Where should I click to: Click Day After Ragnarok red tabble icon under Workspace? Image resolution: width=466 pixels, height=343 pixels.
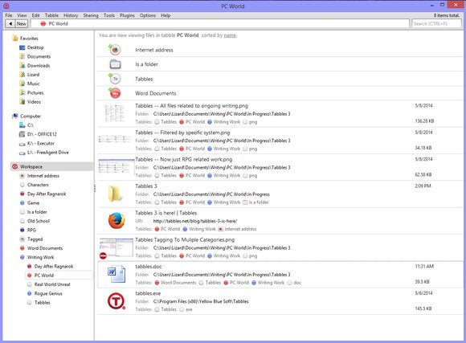(x=22, y=194)
